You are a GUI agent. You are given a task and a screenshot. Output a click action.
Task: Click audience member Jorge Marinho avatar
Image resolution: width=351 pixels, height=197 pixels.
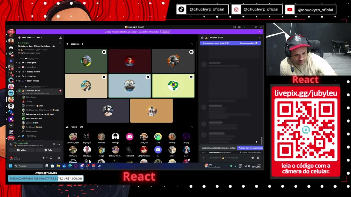point(144,149)
